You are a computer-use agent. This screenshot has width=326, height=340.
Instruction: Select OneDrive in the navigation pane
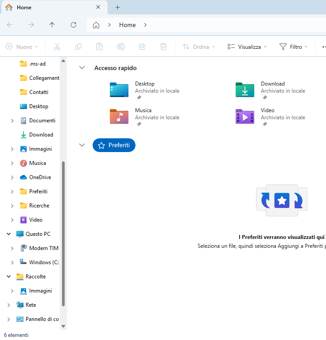(x=35, y=177)
